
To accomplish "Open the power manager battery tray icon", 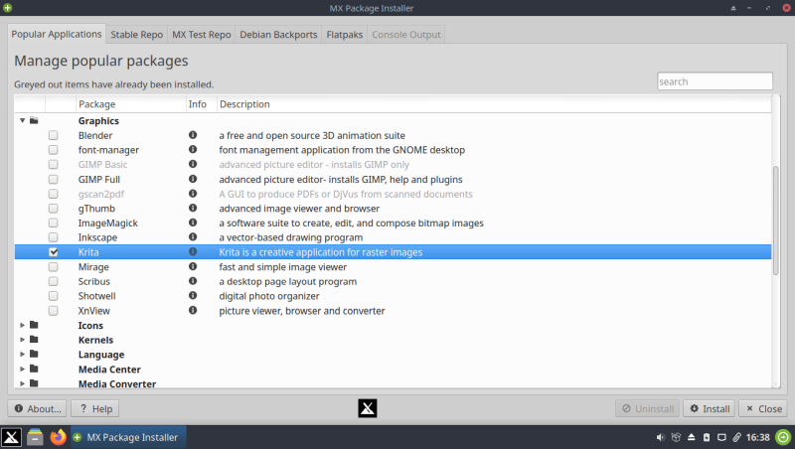I will (707, 437).
